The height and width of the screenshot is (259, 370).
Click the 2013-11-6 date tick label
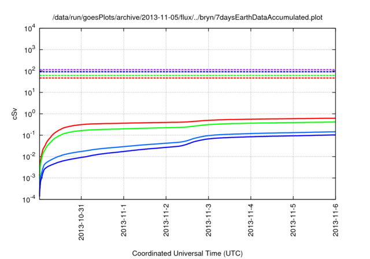[x=335, y=220]
